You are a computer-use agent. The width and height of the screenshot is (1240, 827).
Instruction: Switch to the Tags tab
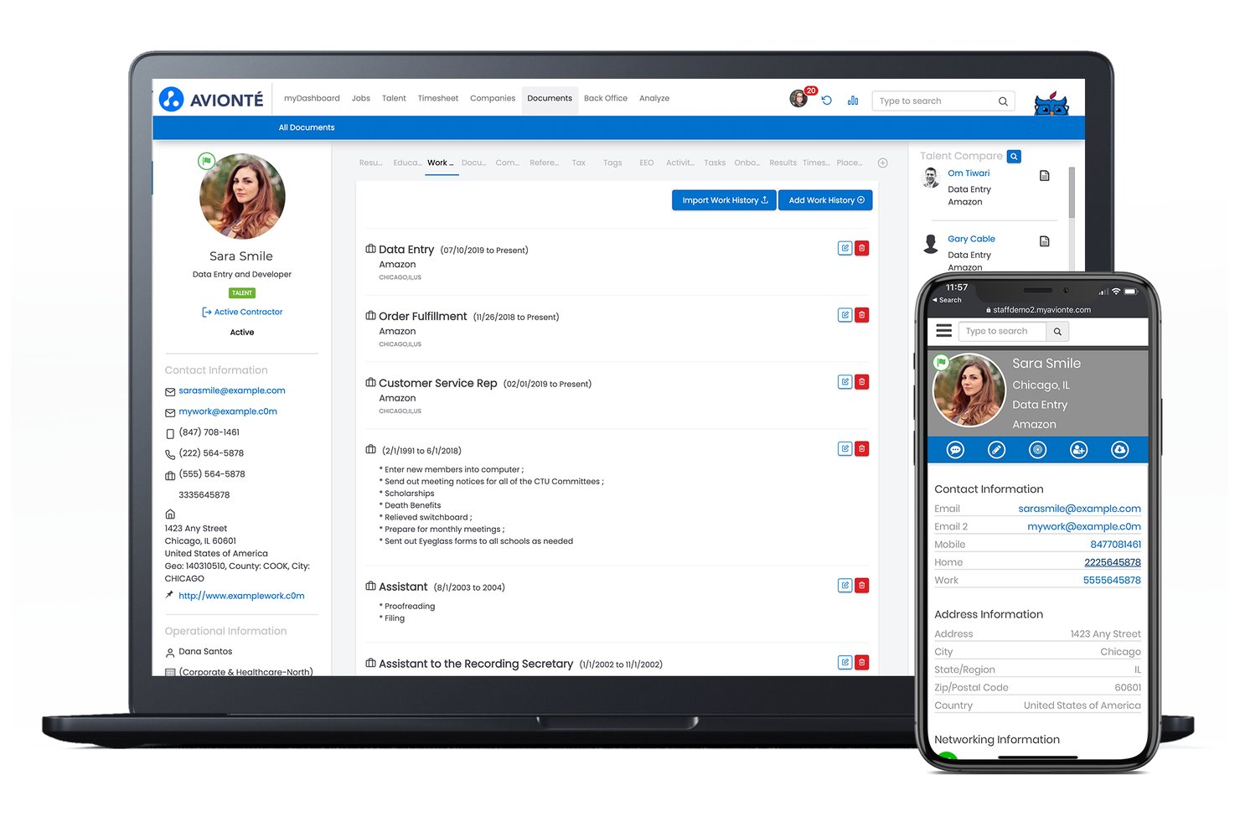tap(612, 163)
